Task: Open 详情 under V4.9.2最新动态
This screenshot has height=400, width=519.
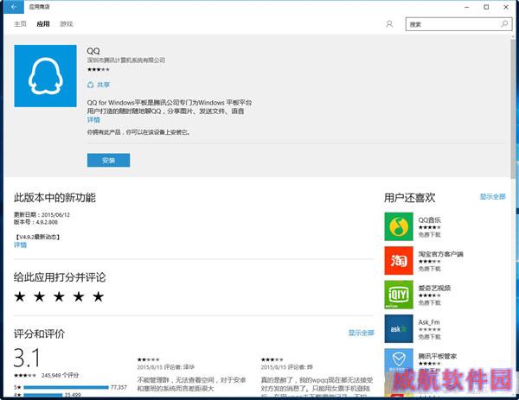Action: tap(20, 244)
